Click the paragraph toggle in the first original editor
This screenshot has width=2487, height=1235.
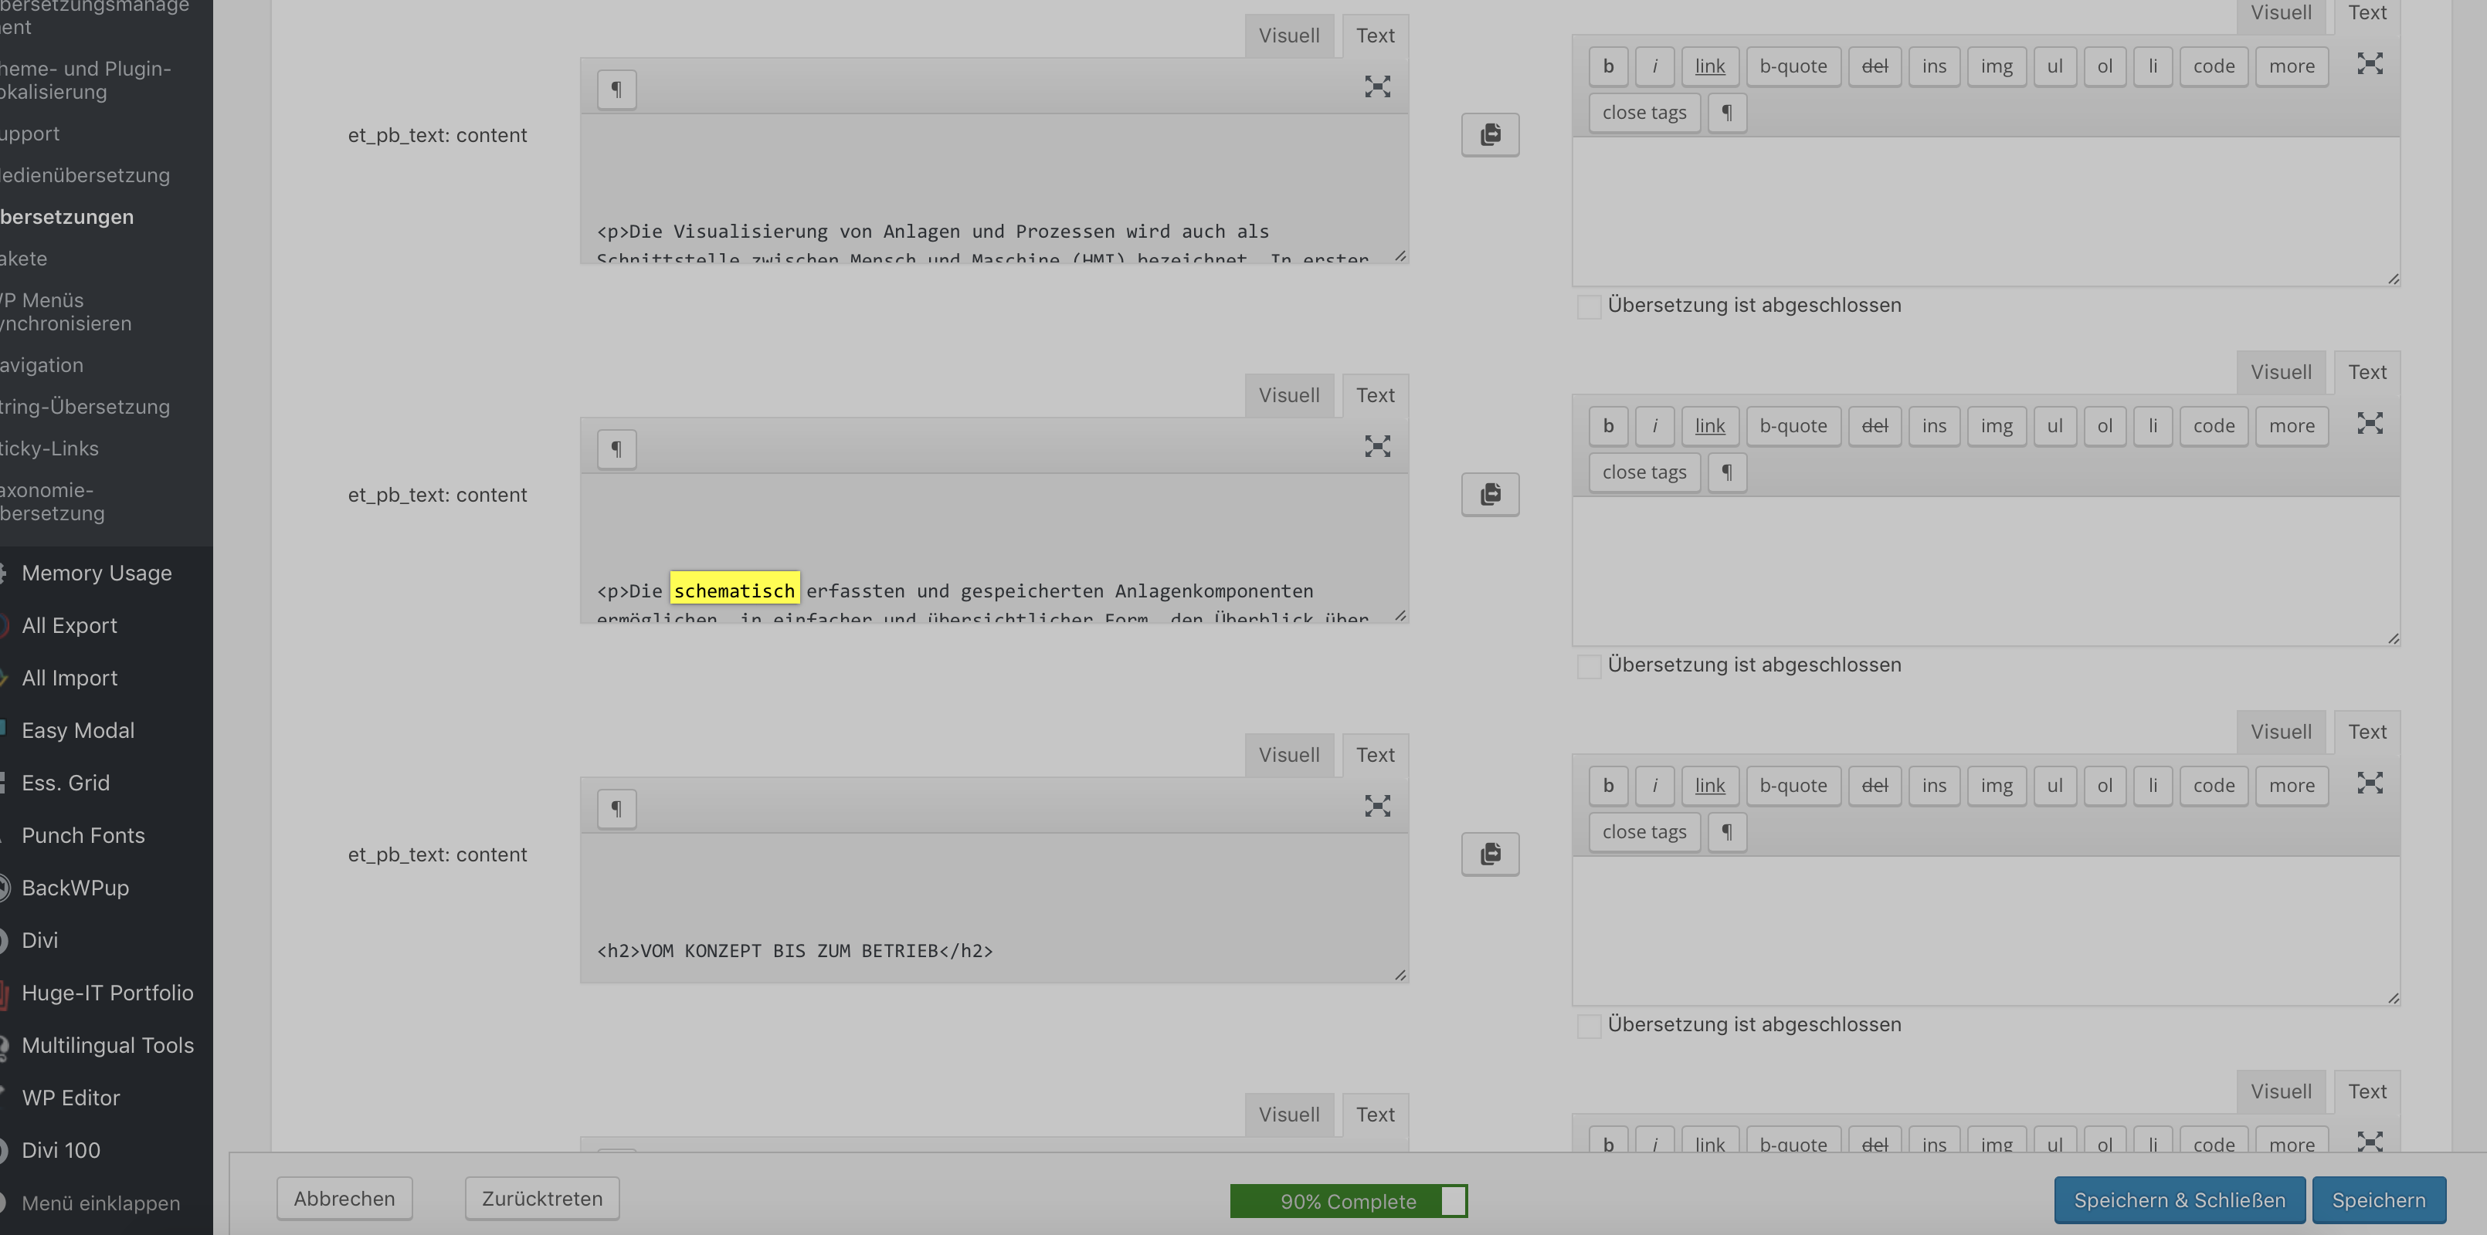[x=616, y=90]
